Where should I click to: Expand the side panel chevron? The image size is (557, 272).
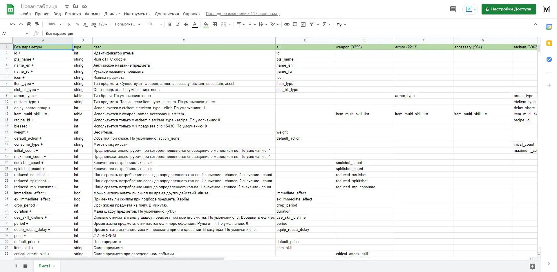coord(549,264)
